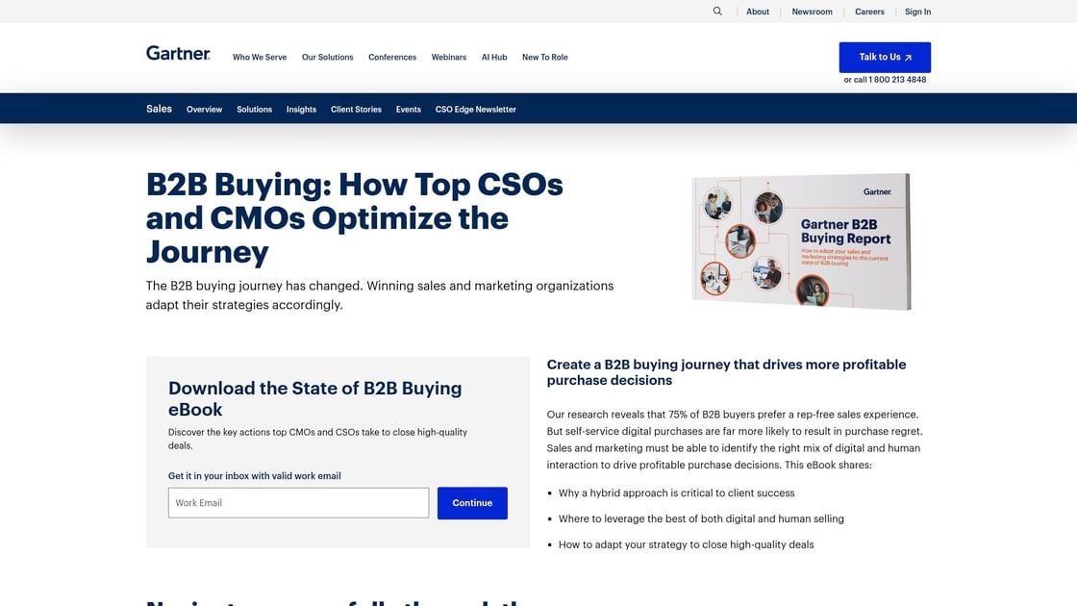The image size is (1077, 606).
Task: Go to Newsroom
Action: 812,12
